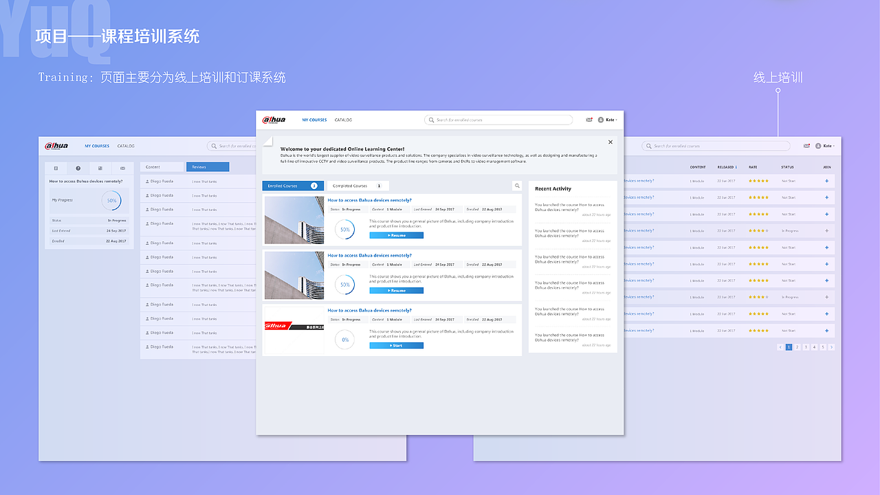Open the mail icon in the right window
The width and height of the screenshot is (880, 495).
806,146
